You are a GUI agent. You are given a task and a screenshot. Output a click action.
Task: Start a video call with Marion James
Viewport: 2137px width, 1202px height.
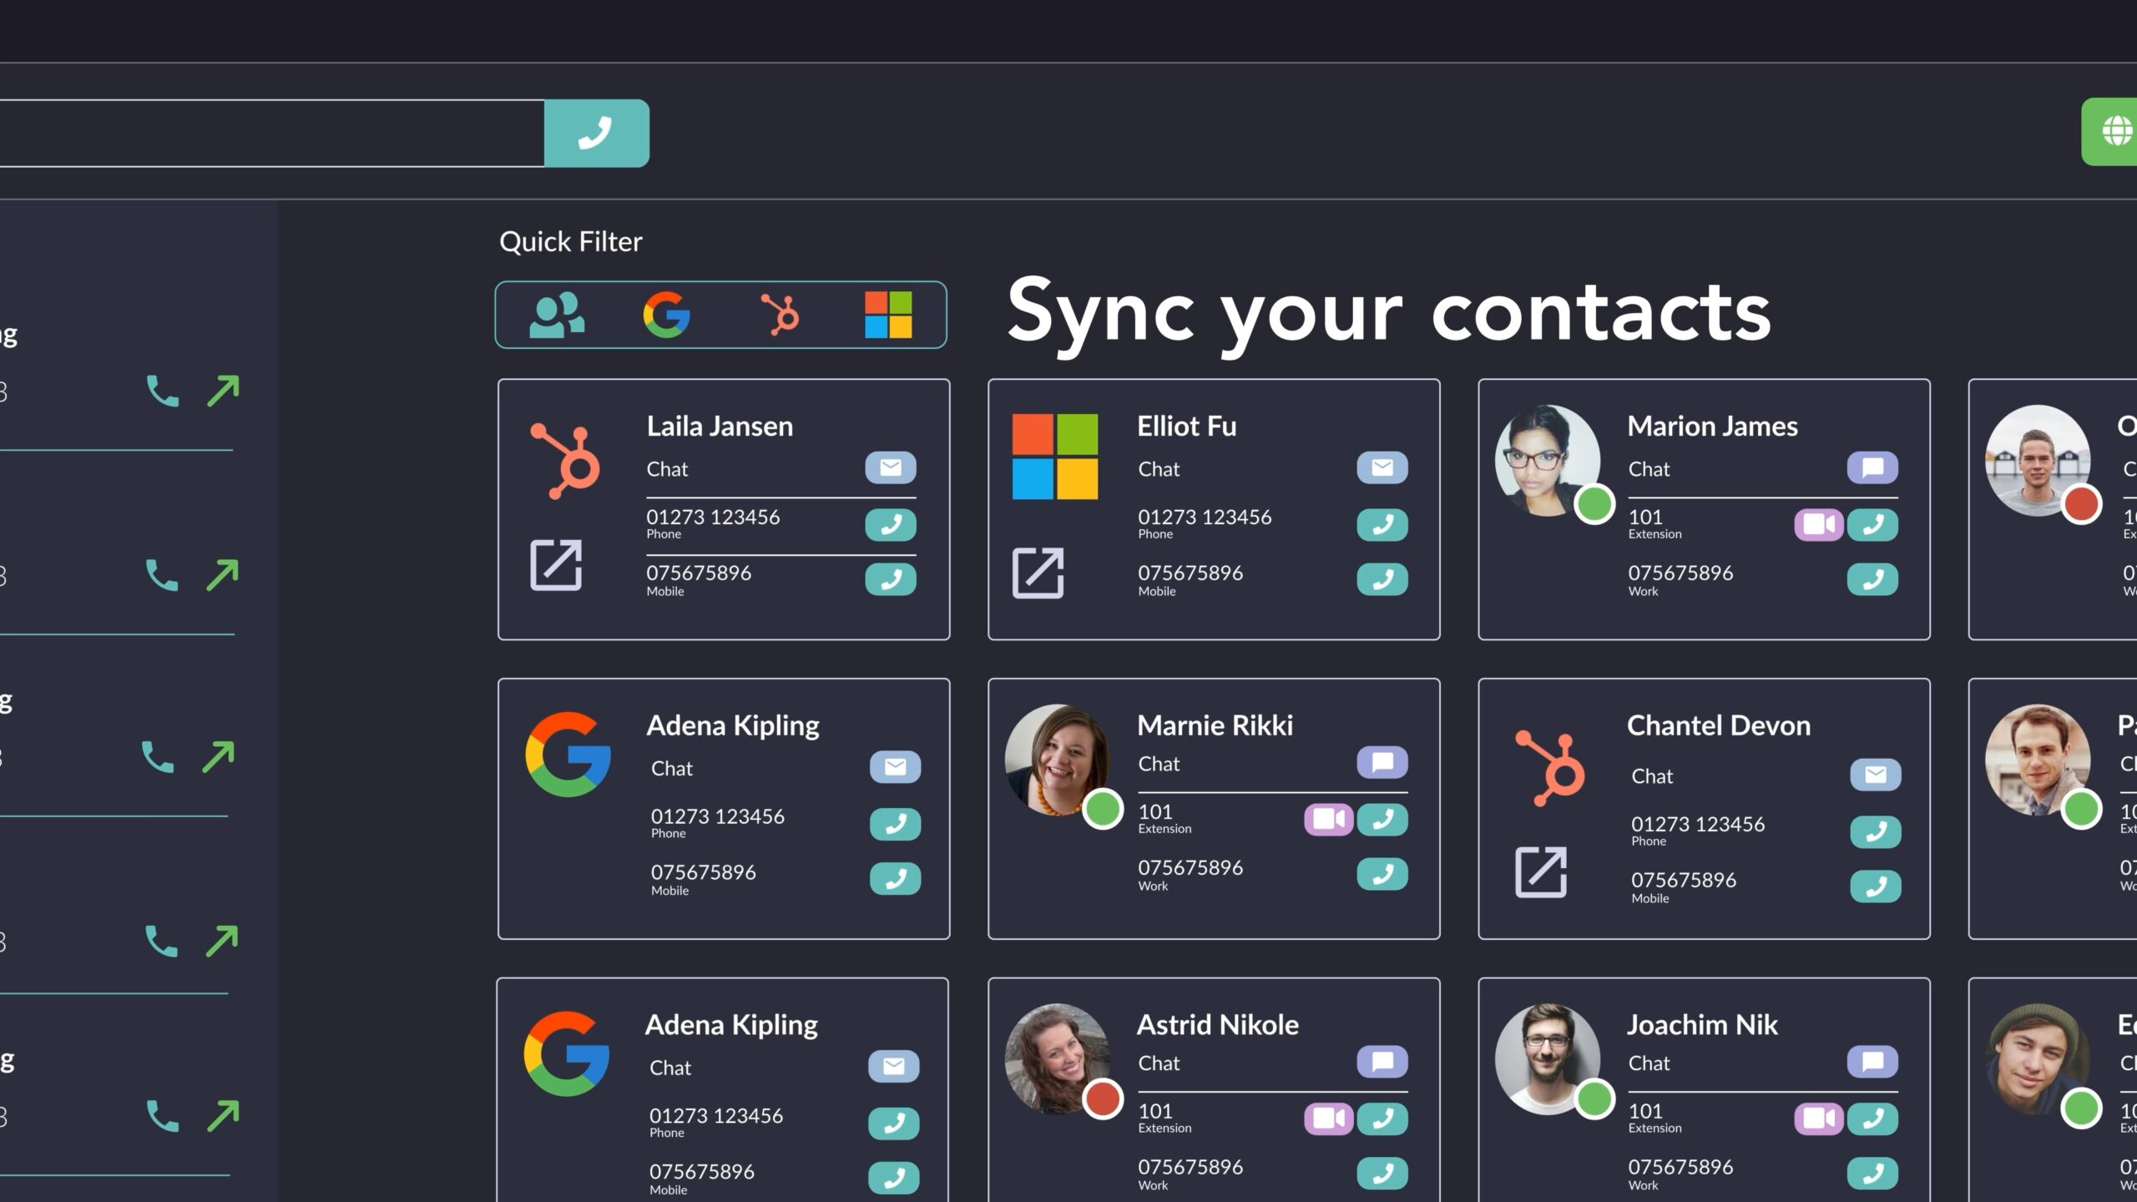pyautogui.click(x=1818, y=525)
